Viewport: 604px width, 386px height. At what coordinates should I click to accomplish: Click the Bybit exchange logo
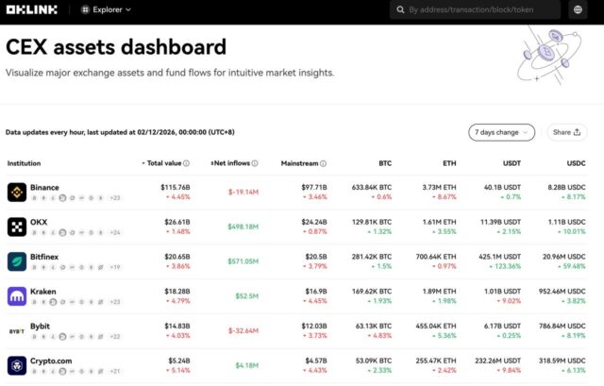point(17,331)
